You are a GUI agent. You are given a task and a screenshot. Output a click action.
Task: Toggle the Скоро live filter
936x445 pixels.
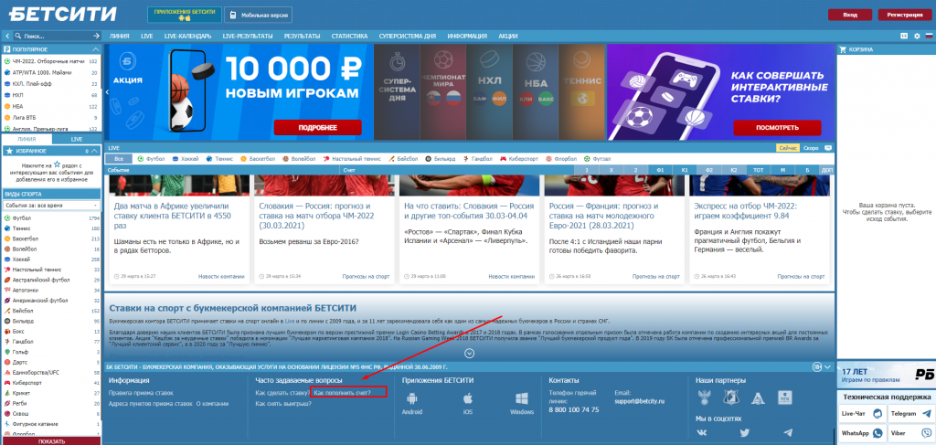(x=810, y=147)
